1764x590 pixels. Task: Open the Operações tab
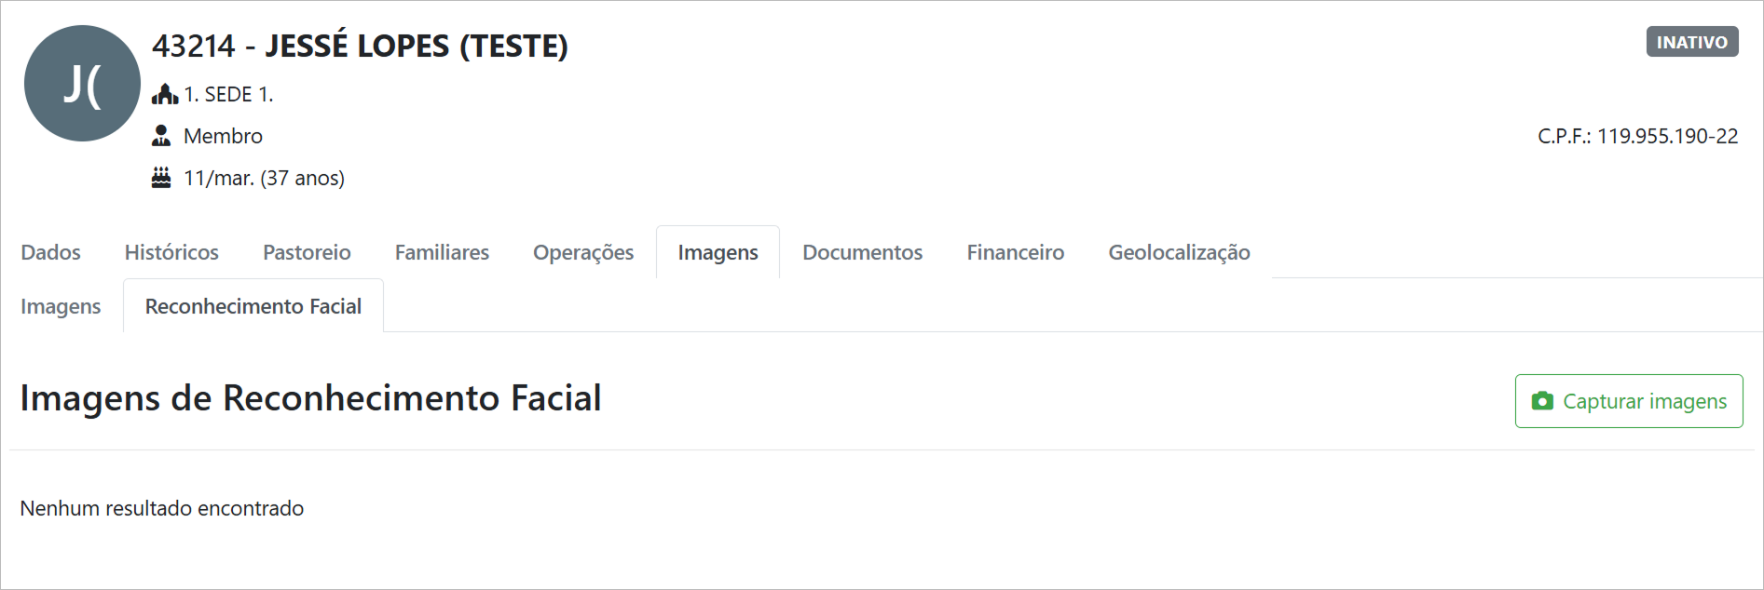click(582, 252)
